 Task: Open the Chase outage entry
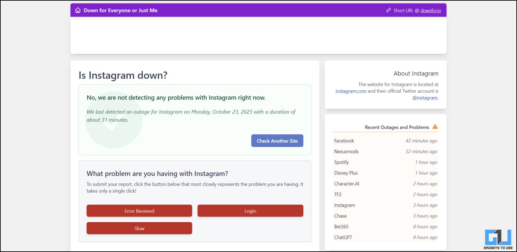[x=340, y=216]
